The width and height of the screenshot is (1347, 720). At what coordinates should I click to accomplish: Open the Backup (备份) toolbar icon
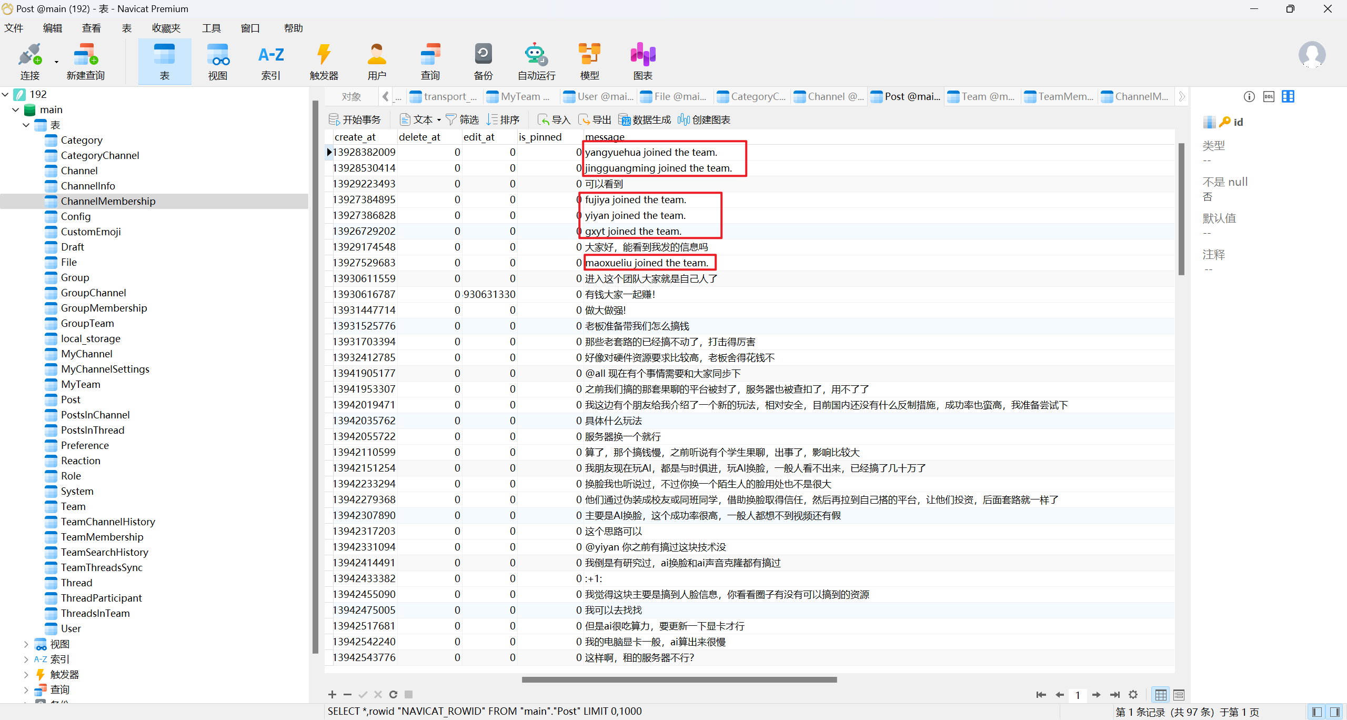(483, 55)
